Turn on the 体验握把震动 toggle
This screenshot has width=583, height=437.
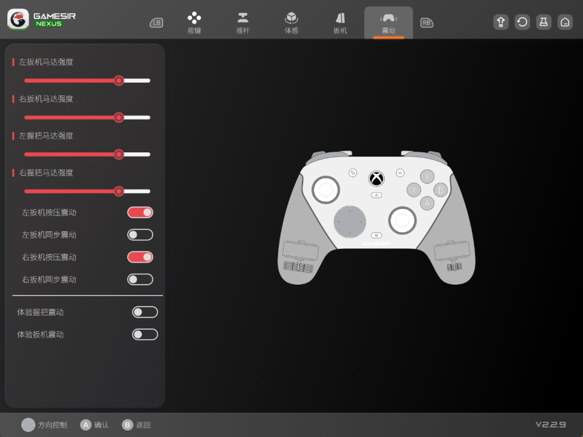tap(145, 312)
